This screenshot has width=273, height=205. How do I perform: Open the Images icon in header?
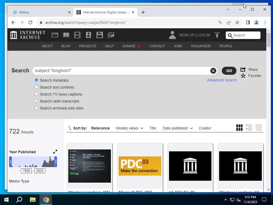pos(111,35)
